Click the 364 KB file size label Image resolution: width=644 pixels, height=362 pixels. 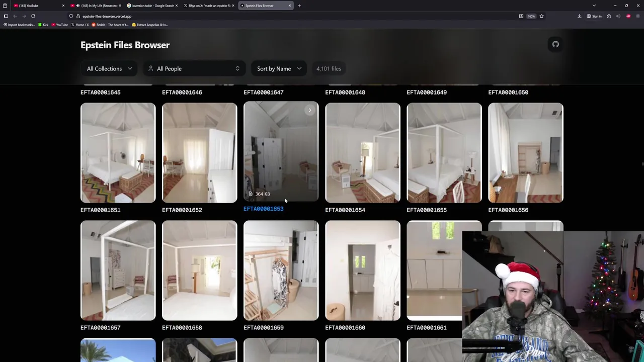click(262, 194)
